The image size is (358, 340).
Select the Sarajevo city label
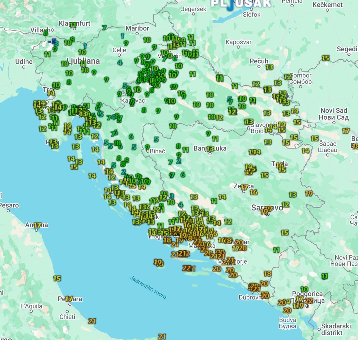tap(267, 207)
